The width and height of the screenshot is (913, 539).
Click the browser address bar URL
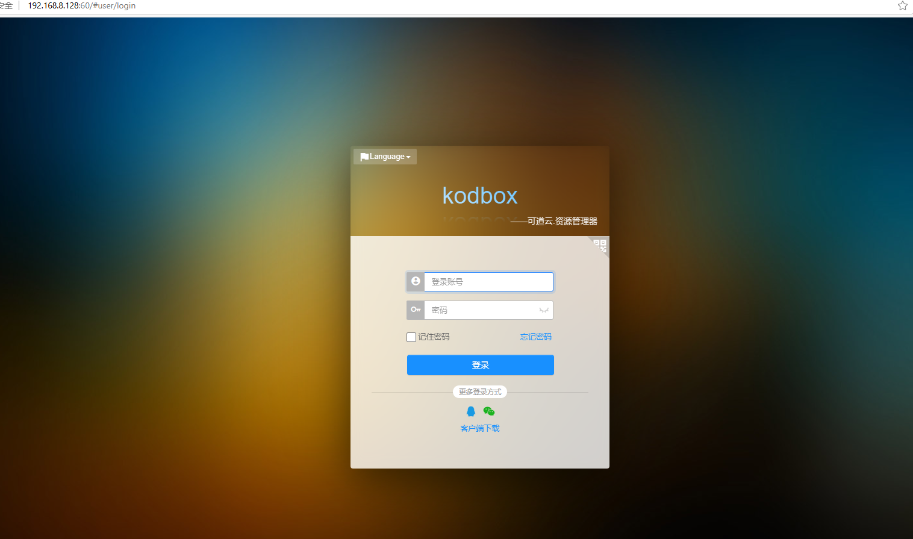[x=82, y=5]
